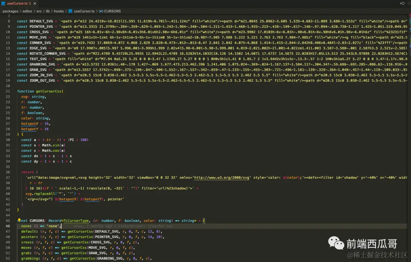The height and width of the screenshot is (262, 411).
Task: Click line number 21 in the gutter
Action: click(8, 91)
